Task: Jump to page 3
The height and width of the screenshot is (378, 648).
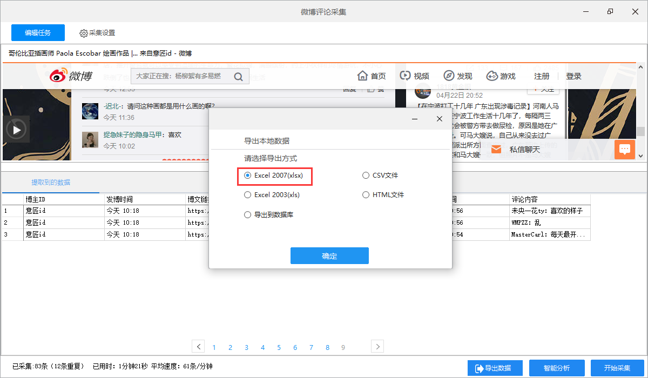Action: (247, 348)
